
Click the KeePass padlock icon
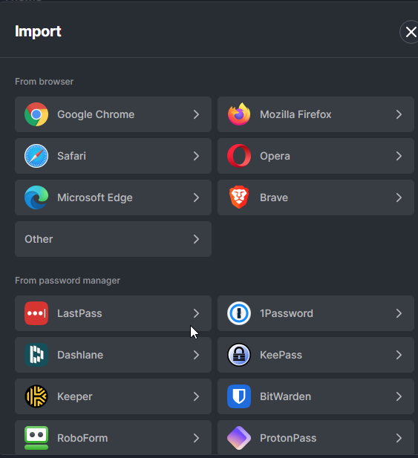click(239, 355)
